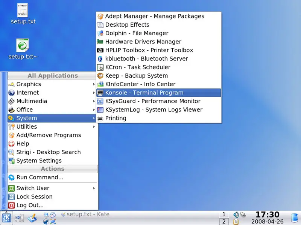Open the computer system icon in panel
The width and height of the screenshot is (301, 225).
pos(20,218)
